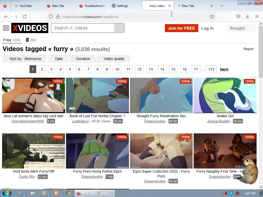The width and height of the screenshot is (263, 197).
Task: Click the orange browser icon in taskbar
Action: (56, 193)
